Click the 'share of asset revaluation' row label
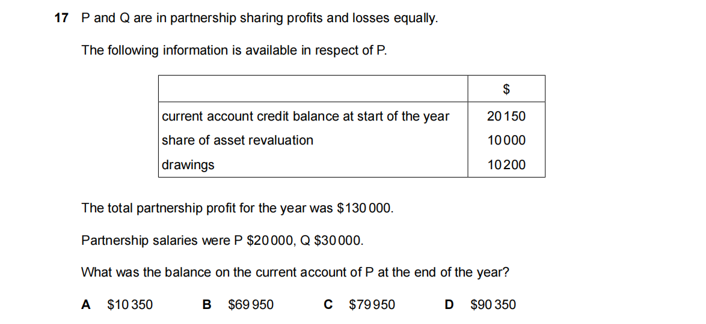 tap(238, 140)
